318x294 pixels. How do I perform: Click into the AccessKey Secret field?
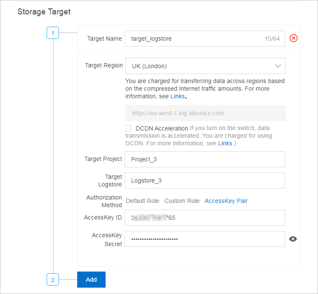[x=205, y=239]
